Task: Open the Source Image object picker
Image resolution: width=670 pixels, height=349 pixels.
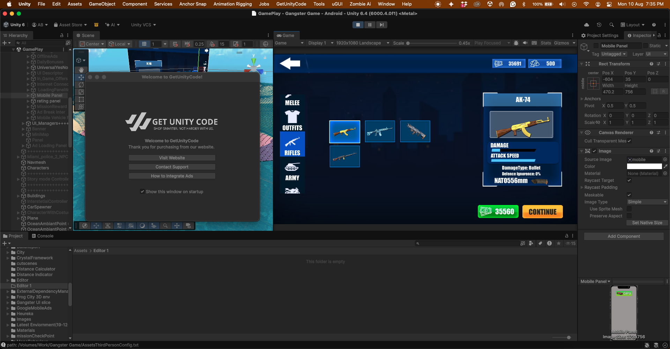Action: (x=665, y=159)
